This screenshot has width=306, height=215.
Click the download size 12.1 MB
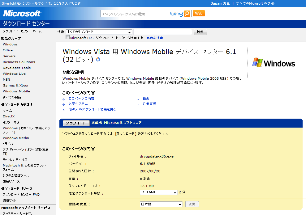[147, 186]
